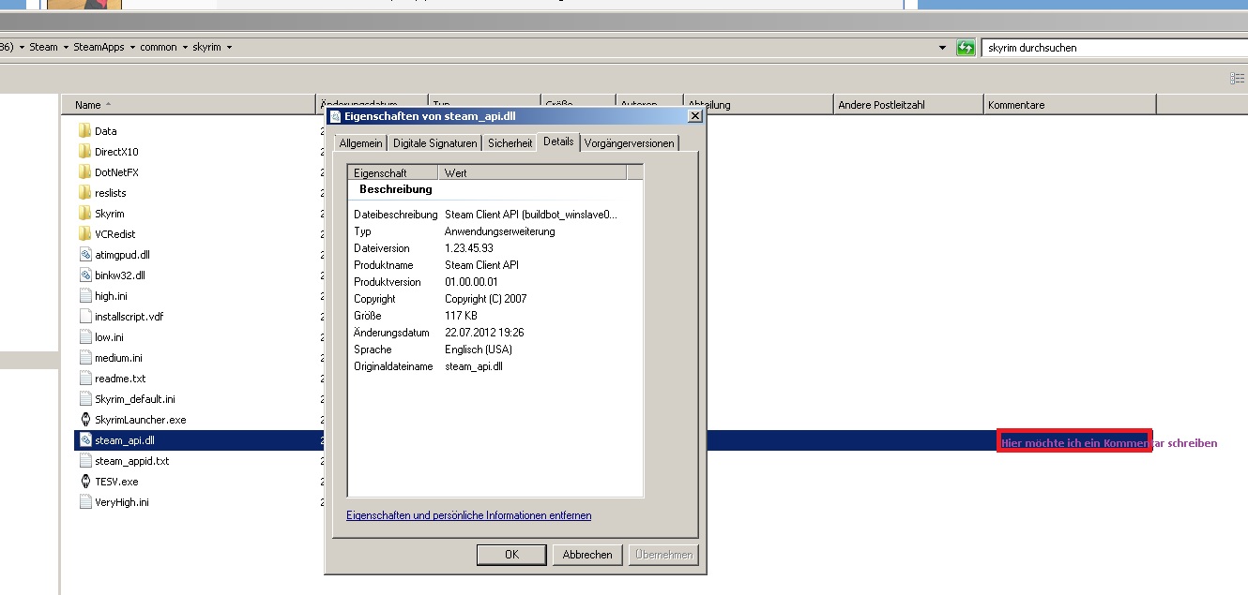Viewport: 1248px width, 595px height.
Task: Select the Details tab
Action: pos(558,141)
